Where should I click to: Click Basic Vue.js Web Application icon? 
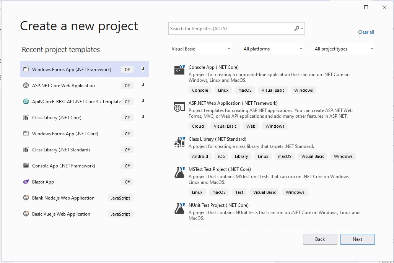(26, 214)
